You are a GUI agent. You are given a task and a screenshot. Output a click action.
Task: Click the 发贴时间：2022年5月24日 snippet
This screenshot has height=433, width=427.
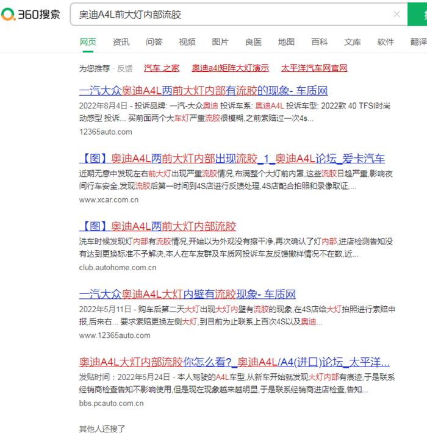(237, 383)
